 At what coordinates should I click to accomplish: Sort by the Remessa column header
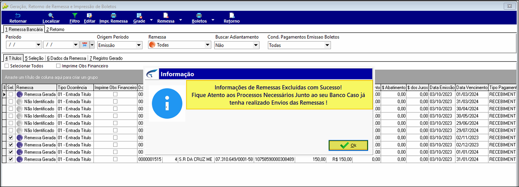pos(36,87)
